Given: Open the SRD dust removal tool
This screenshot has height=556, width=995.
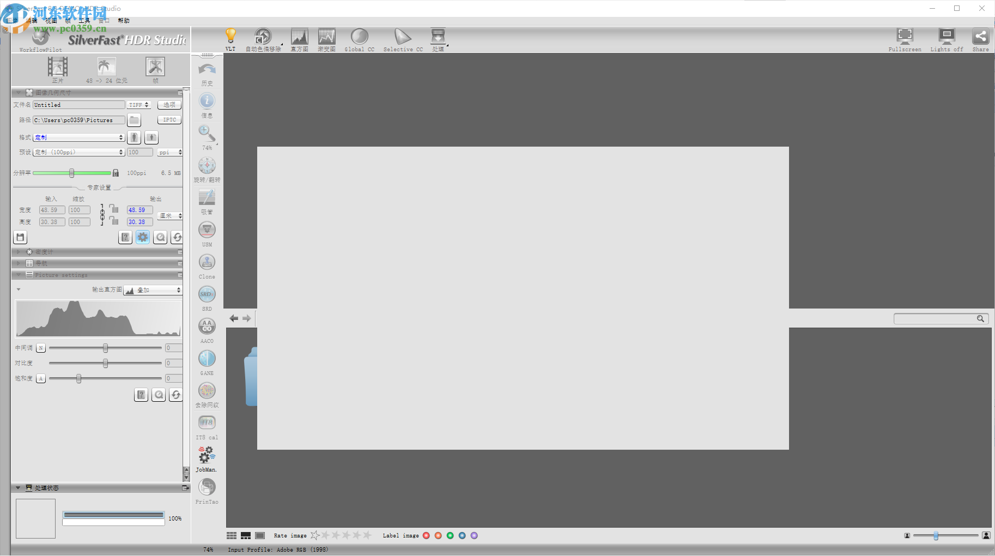Looking at the screenshot, I should coord(207,298).
